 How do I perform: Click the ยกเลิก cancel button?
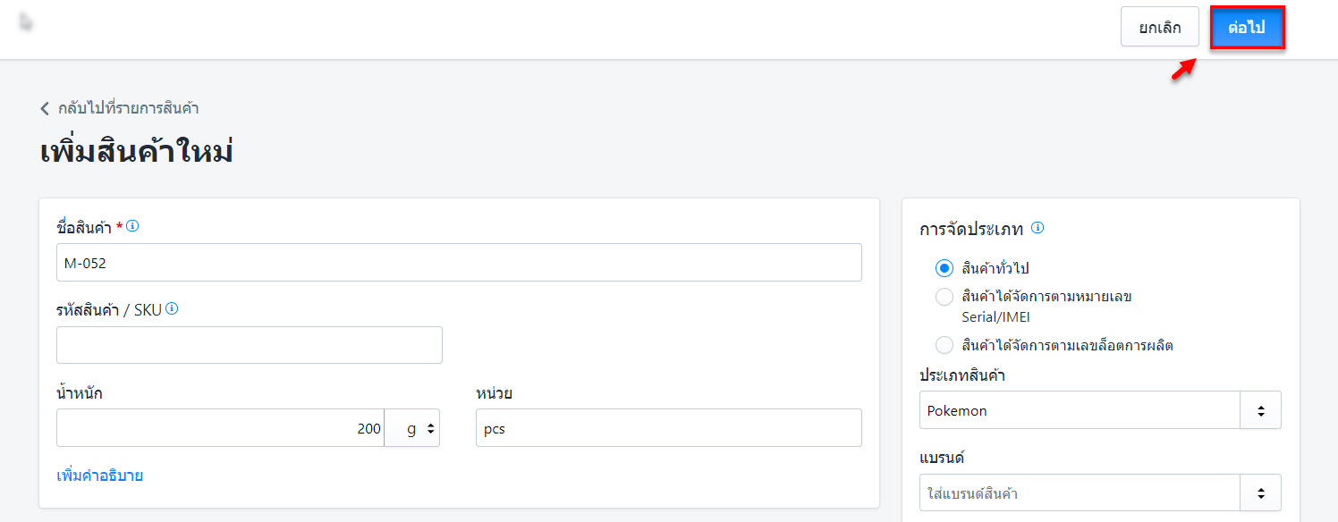pos(1159,28)
